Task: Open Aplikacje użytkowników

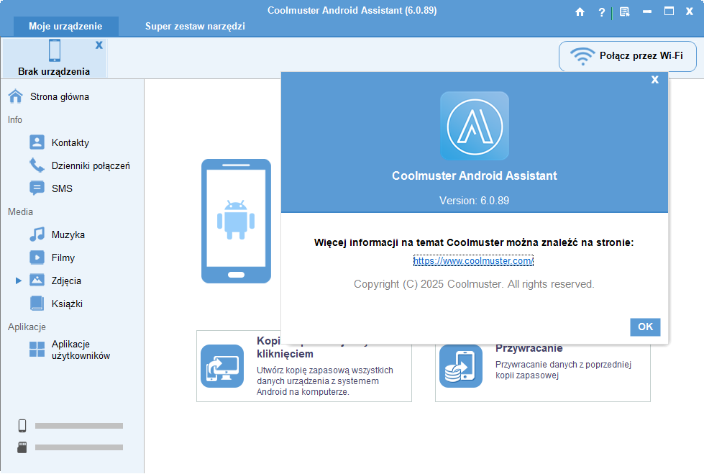Action: pos(81,350)
